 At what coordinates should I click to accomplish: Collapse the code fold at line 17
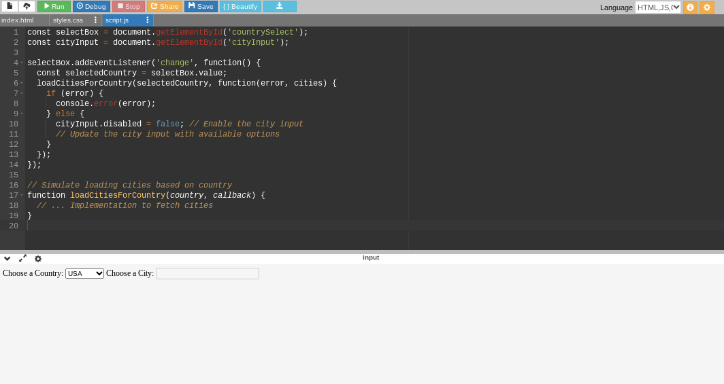coord(22,195)
